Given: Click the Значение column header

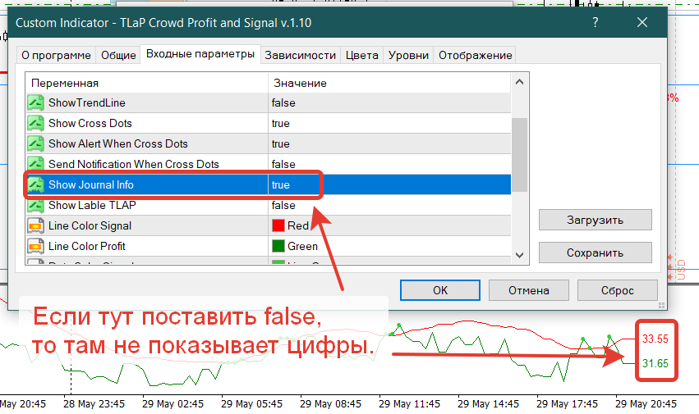Looking at the screenshot, I should click(x=300, y=84).
